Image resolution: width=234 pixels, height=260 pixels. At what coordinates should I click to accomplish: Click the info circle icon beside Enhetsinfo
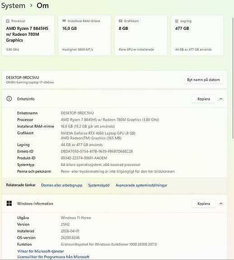point(9,99)
